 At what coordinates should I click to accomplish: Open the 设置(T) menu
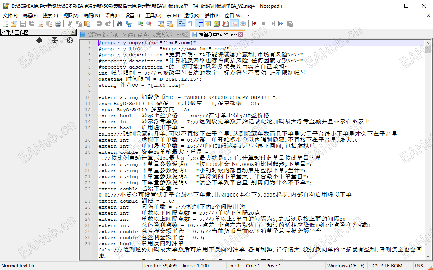(132, 16)
